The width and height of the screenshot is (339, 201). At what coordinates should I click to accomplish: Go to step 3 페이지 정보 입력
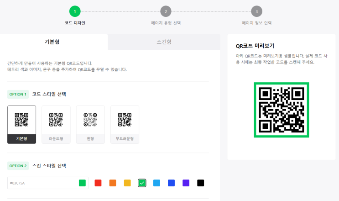(256, 11)
